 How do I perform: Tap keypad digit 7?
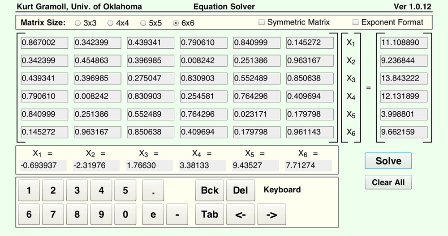pyautogui.click(x=53, y=214)
